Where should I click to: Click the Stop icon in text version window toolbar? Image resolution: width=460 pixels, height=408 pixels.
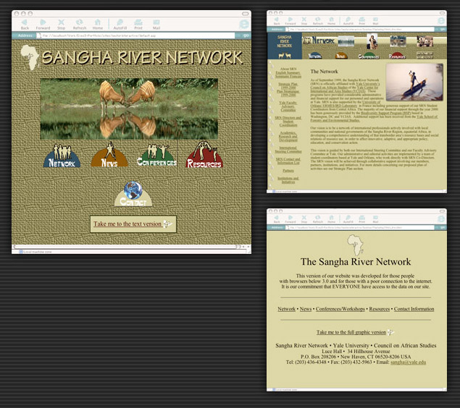(304, 218)
